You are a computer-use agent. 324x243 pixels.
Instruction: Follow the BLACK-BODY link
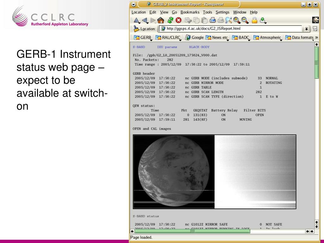tap(199, 47)
